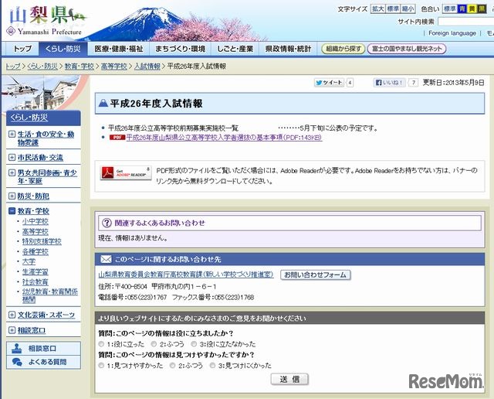Image resolution: width=494 pixels, height=399 pixels.
Task: Expand 生活・食の安全・動物愛護 sidebar section
Action: click(x=12, y=135)
